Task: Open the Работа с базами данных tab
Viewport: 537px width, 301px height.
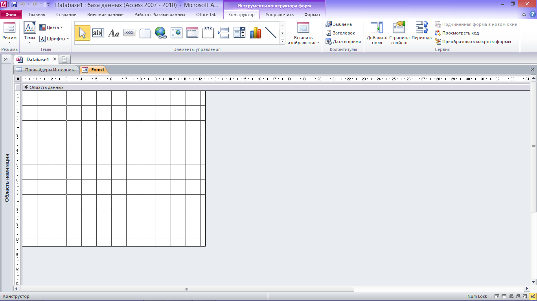Action: [x=160, y=15]
